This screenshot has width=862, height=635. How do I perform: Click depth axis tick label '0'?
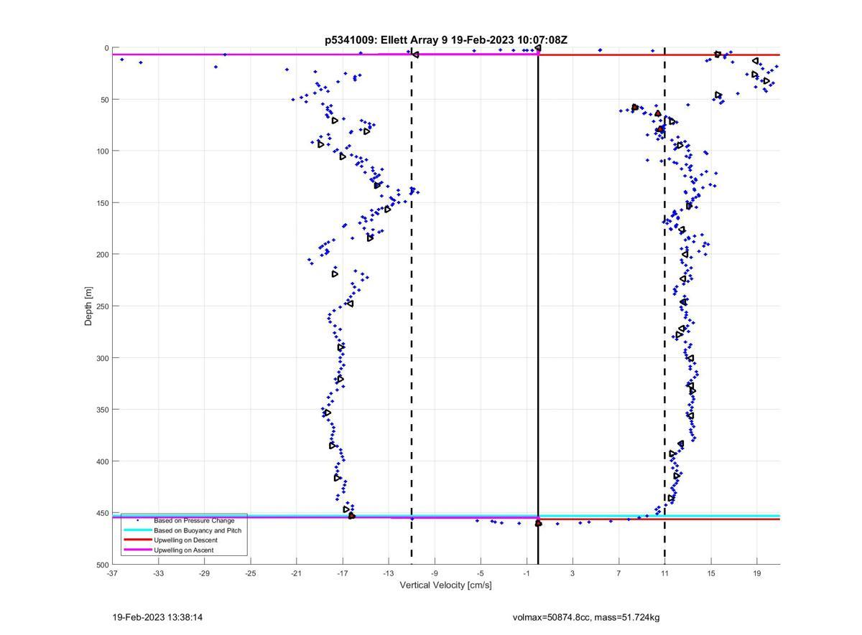(106, 48)
